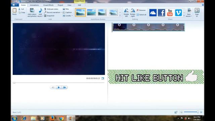This screenshot has width=215, height=121.
Task: Click the Sign in icon
Action: coord(197,10)
